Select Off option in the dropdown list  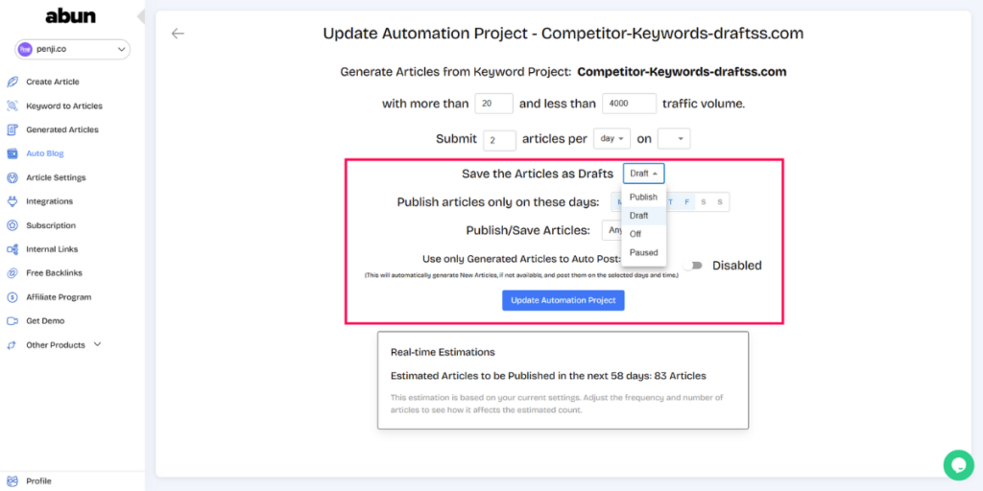[x=643, y=234]
